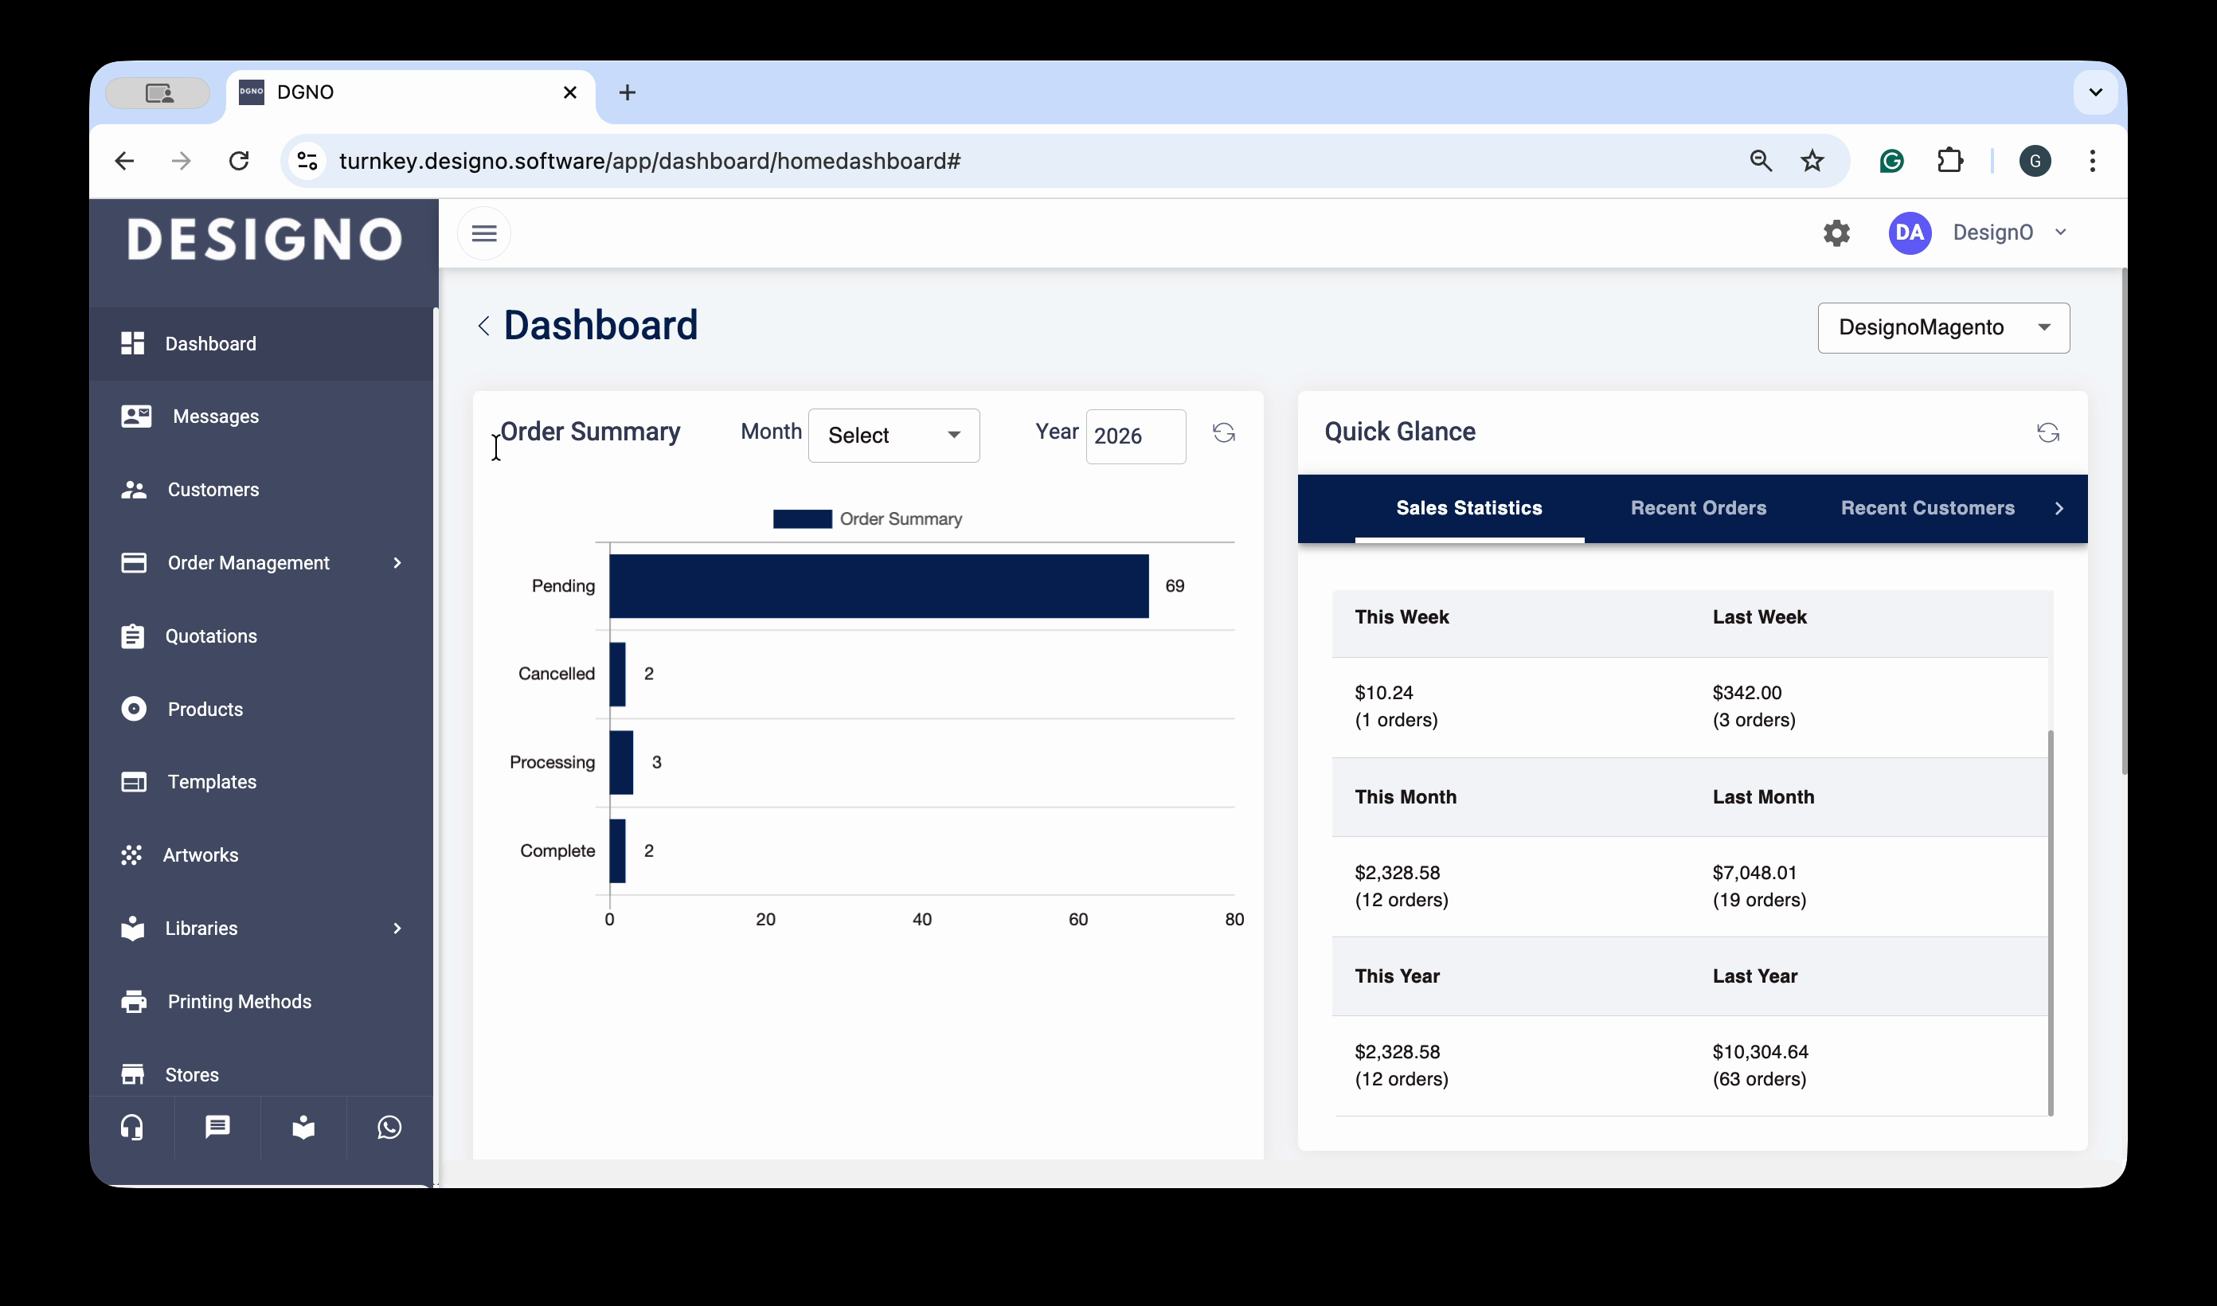
Task: Open the headset support icon
Action: pos(132,1128)
